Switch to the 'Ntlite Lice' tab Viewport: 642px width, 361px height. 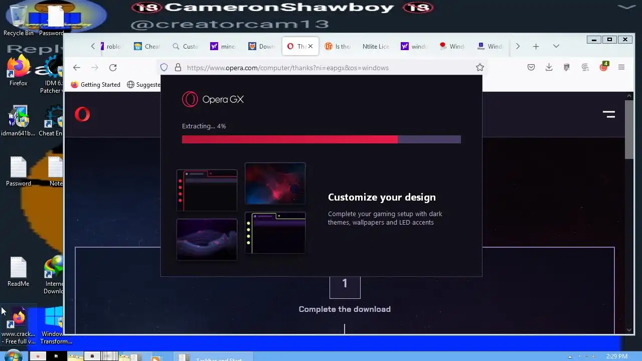coord(376,46)
